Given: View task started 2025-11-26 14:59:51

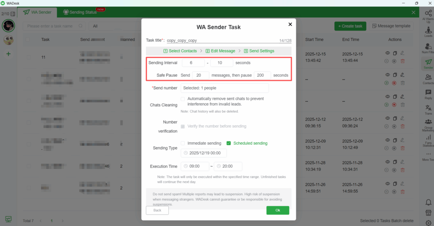Looking at the screenshot, I should (387, 184).
